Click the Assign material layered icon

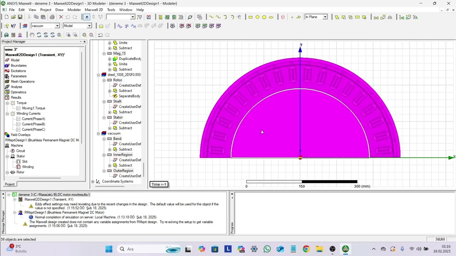click(25, 26)
